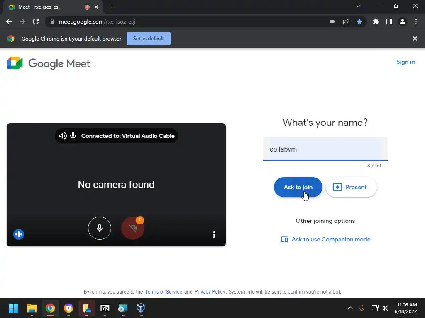Open the volume tray icon

(x=385, y=308)
